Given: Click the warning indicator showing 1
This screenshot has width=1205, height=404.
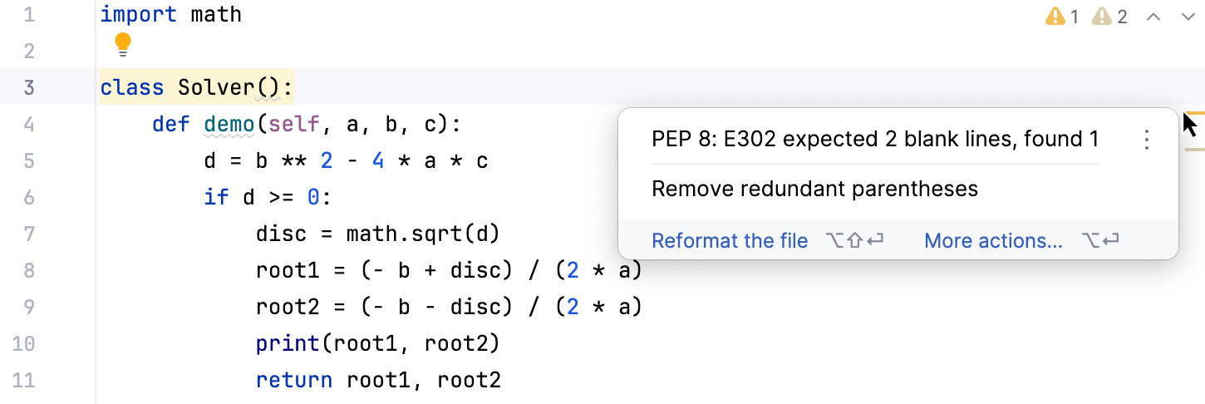Looking at the screenshot, I should click(1062, 17).
